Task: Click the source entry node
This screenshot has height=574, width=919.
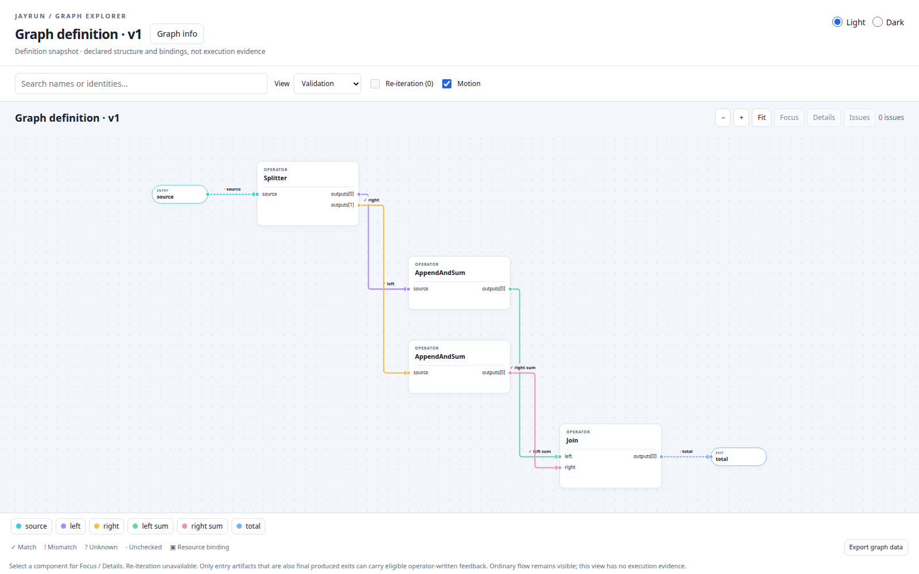Action: coord(180,194)
